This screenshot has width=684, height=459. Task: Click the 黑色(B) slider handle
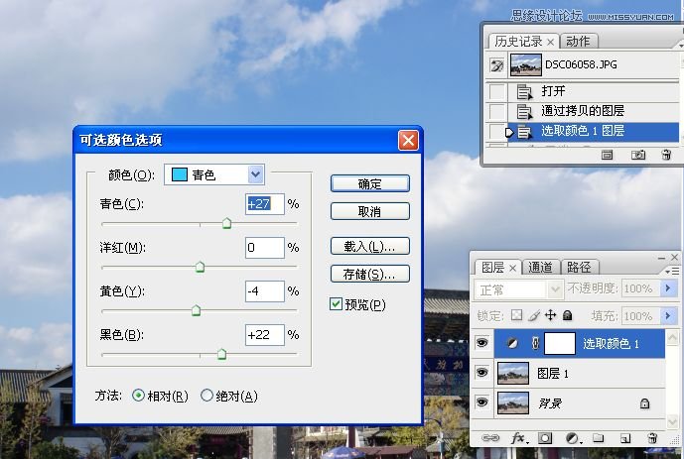click(221, 354)
